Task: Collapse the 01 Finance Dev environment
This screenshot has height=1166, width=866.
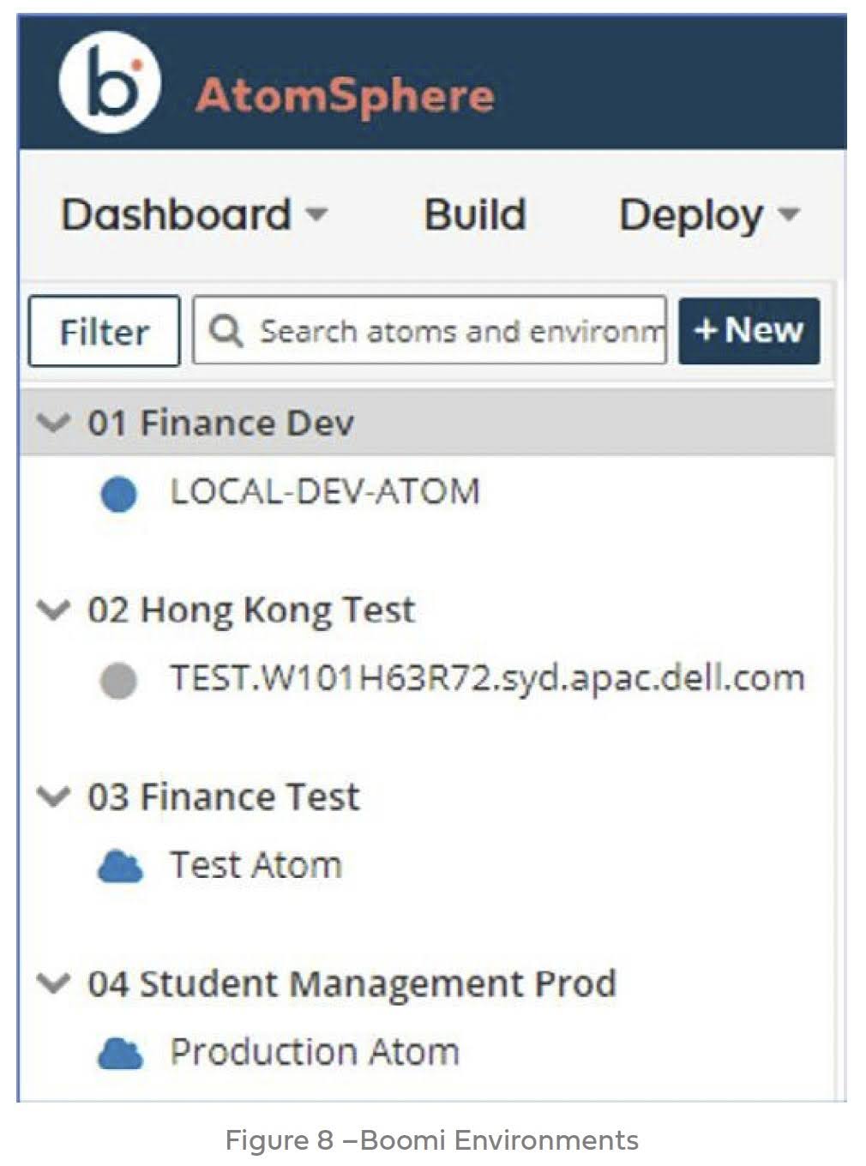Action: point(53,423)
